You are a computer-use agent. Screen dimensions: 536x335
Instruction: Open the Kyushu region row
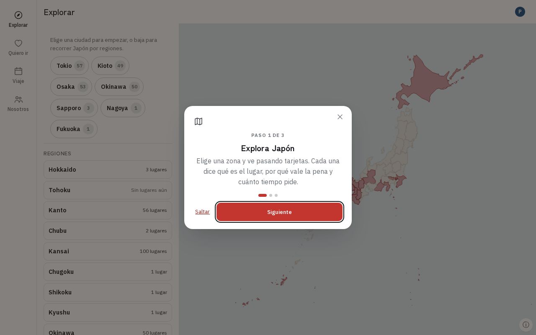coord(108,312)
